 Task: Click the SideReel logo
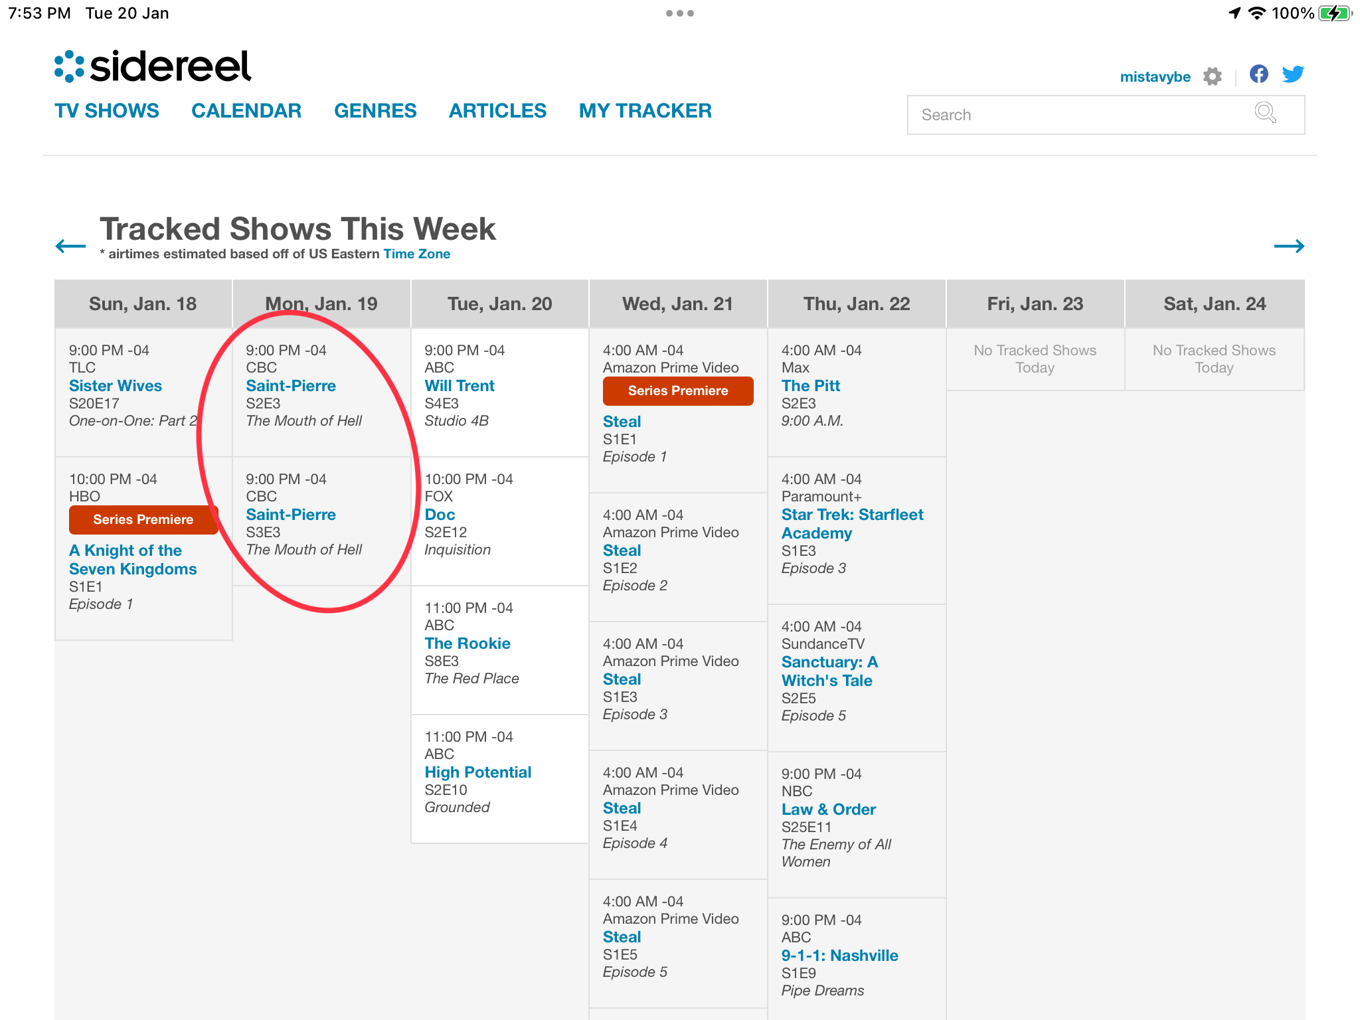[x=153, y=66]
